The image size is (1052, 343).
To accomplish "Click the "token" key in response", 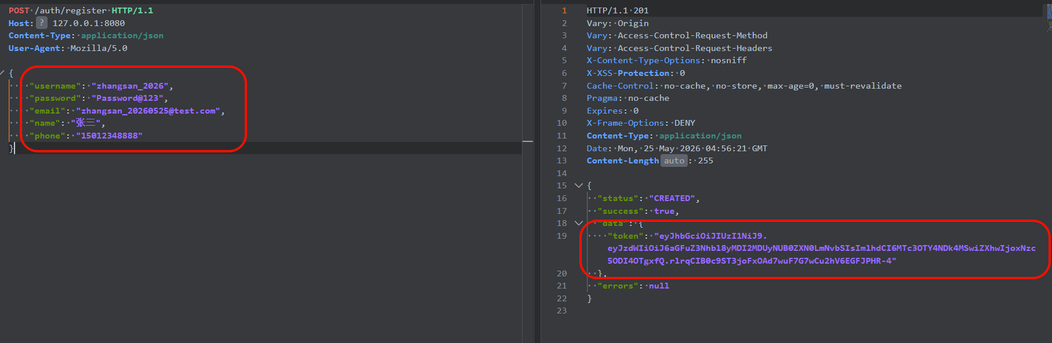I will (x=625, y=236).
